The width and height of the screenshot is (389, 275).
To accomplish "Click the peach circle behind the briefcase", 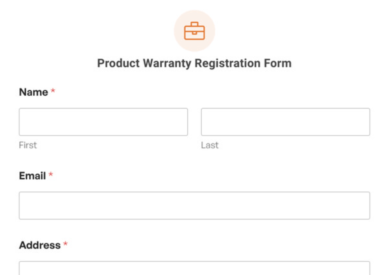I will (194, 31).
